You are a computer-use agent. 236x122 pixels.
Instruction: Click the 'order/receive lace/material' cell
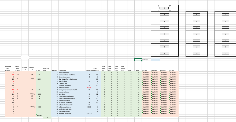coord(72,90)
